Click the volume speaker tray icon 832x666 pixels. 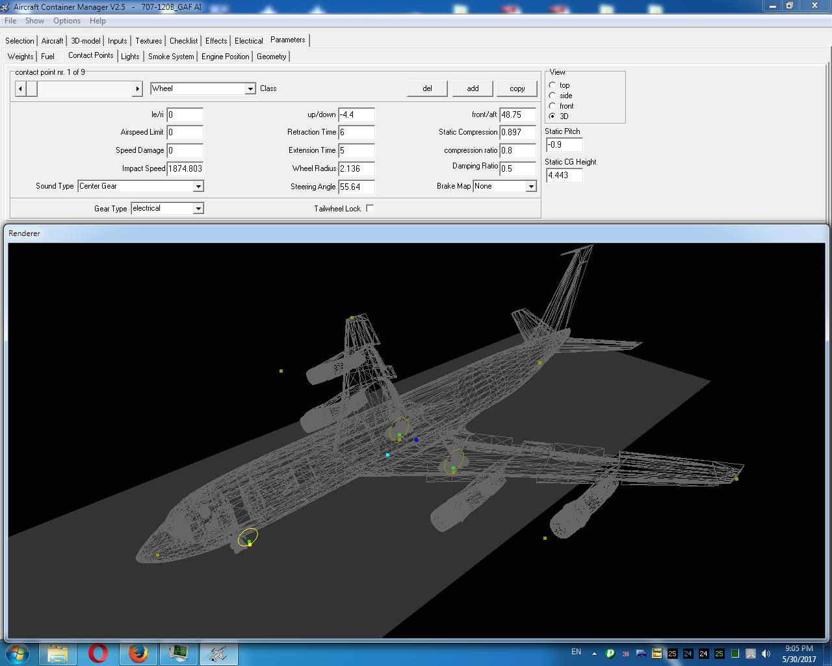click(x=766, y=654)
